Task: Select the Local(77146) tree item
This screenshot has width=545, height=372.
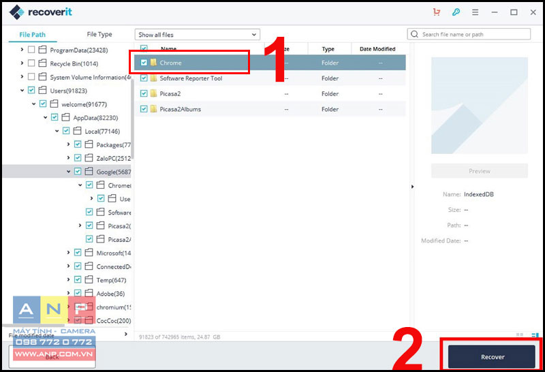Action: (102, 131)
